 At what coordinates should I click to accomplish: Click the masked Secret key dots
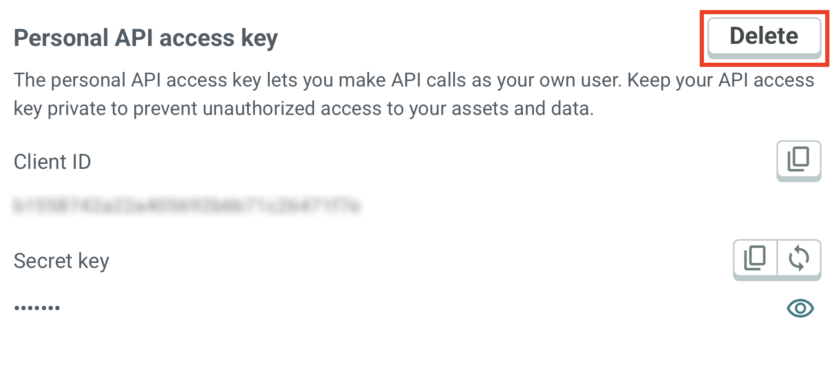coord(37,308)
